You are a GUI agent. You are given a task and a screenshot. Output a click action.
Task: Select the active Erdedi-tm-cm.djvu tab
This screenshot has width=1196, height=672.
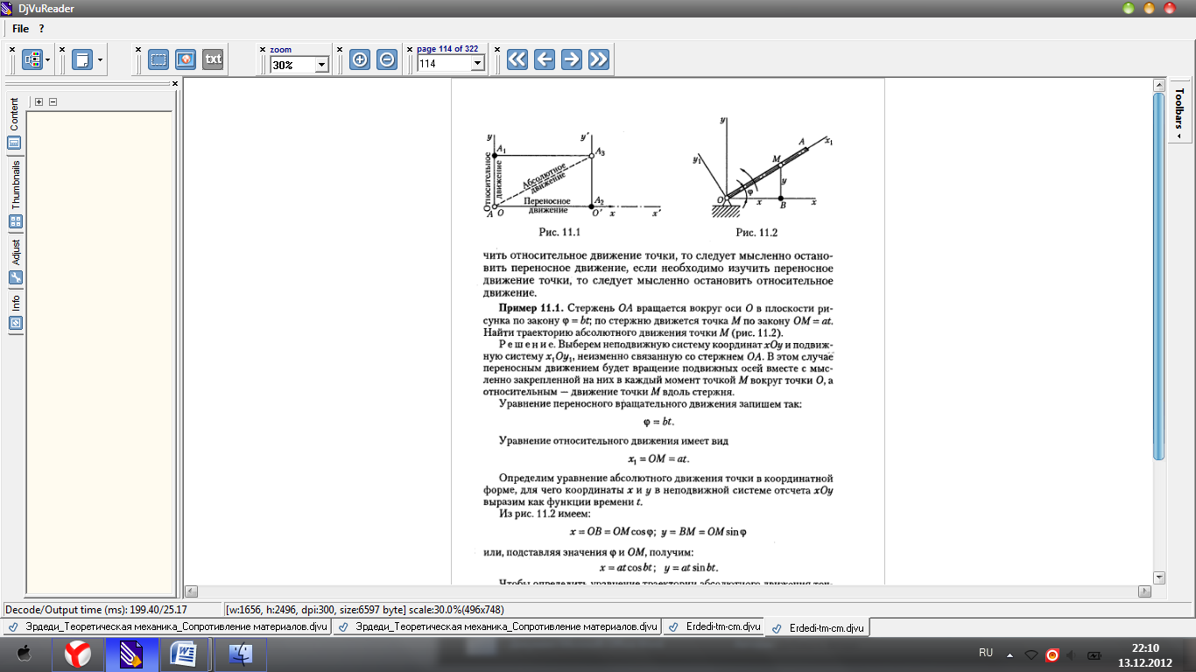click(818, 628)
